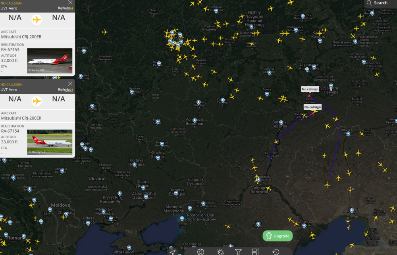397x255 pixels.
Task: Click the lower 'No callsign' map label
Action: pyautogui.click(x=312, y=107)
